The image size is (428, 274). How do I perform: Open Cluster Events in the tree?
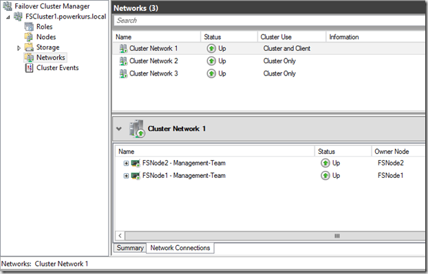click(58, 68)
